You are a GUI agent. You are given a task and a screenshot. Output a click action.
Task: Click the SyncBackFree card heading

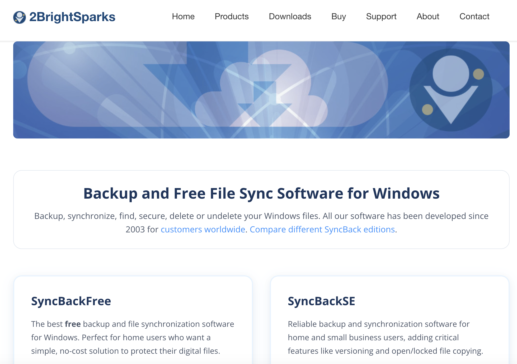pos(71,301)
